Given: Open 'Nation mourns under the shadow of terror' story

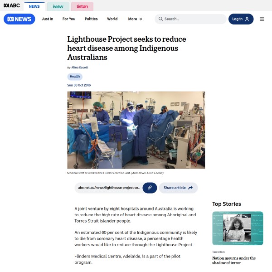Looking at the screenshot, I should pos(234,260).
